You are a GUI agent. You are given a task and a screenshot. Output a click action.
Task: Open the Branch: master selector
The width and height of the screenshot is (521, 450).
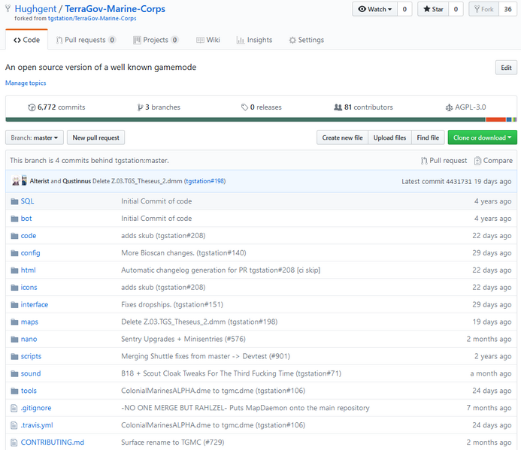35,137
